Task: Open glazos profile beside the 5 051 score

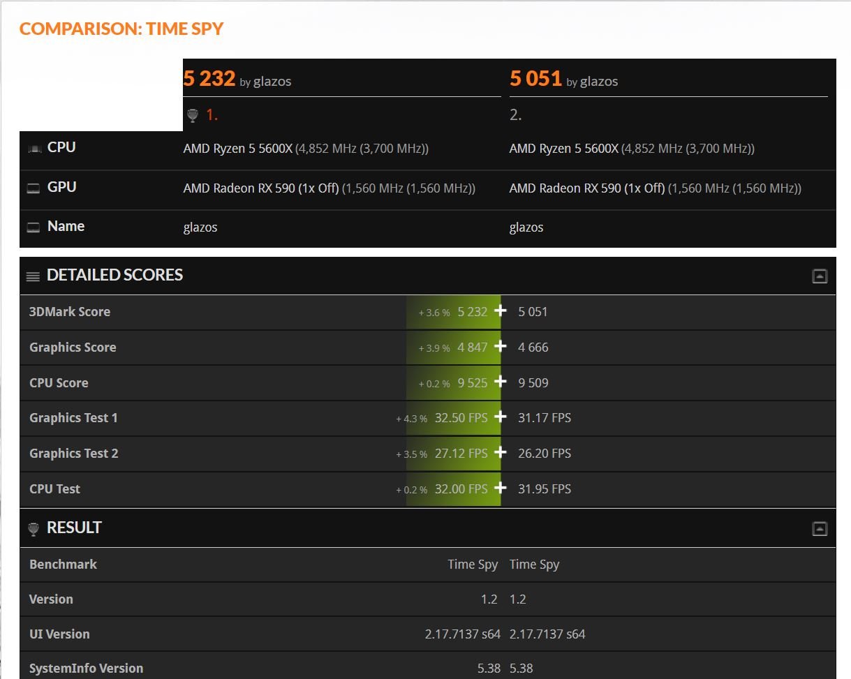Action: click(x=599, y=82)
